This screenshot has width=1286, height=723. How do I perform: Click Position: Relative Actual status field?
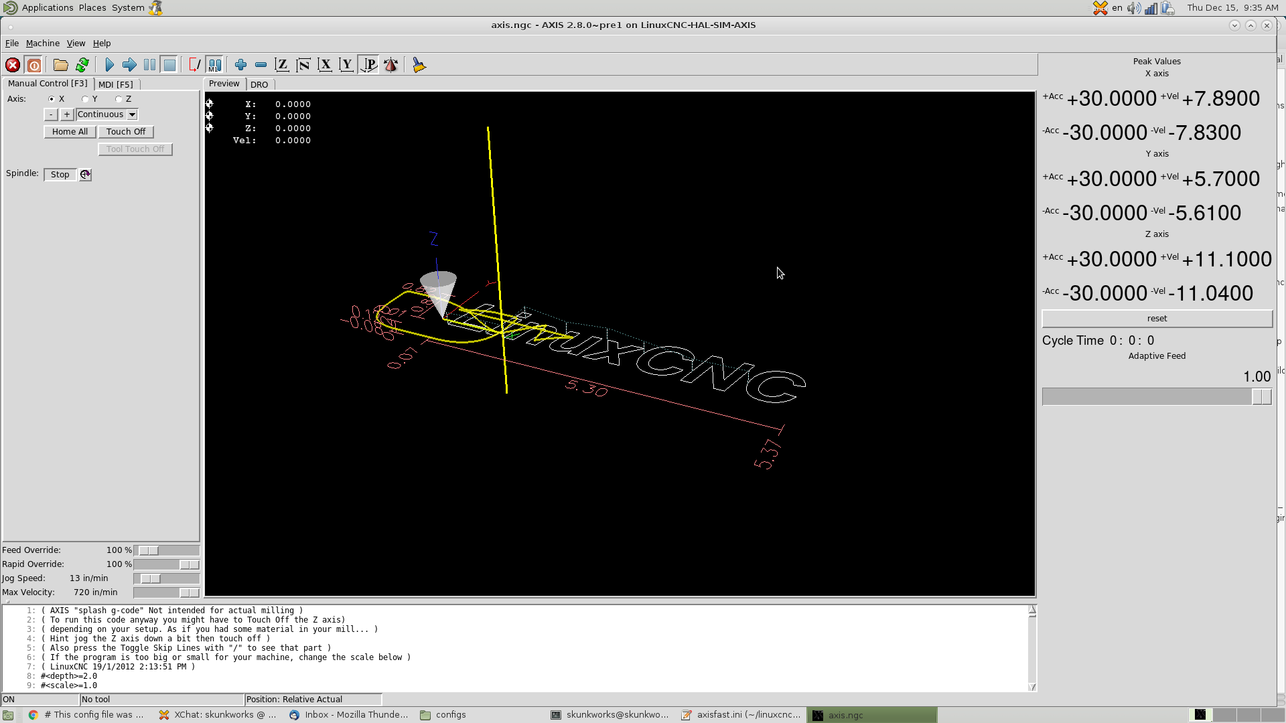[313, 700]
